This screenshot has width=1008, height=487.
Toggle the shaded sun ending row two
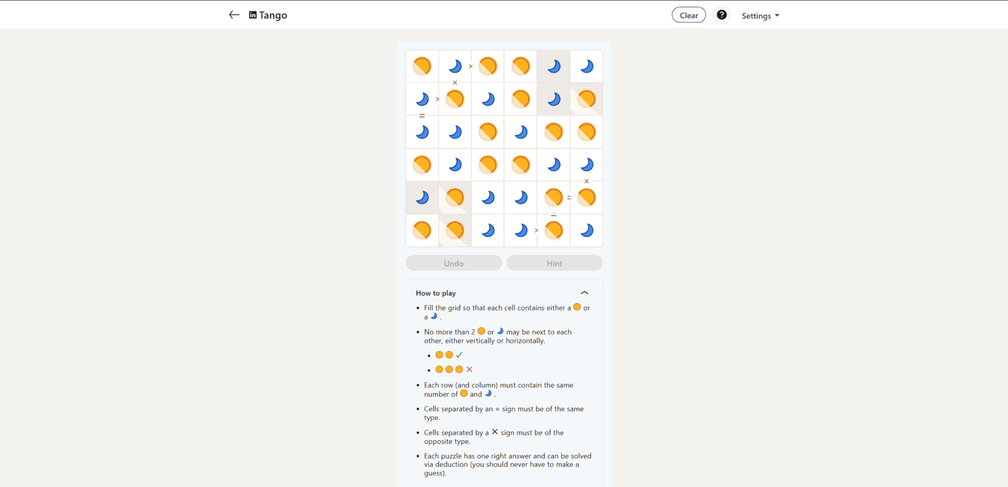(x=587, y=99)
